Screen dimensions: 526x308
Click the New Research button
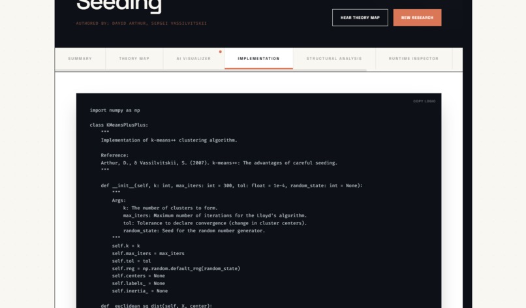coord(417,18)
